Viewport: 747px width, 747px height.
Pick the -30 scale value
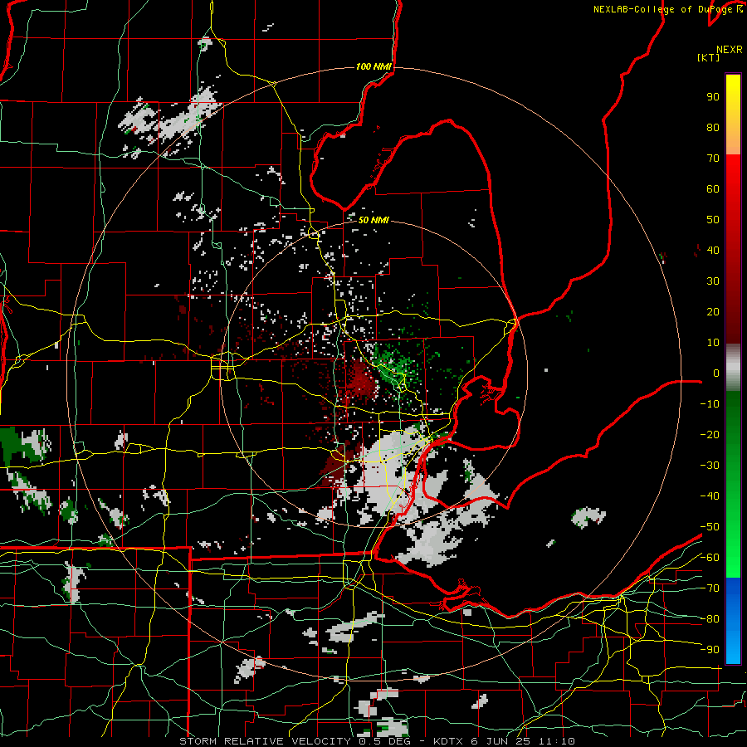[x=710, y=466]
